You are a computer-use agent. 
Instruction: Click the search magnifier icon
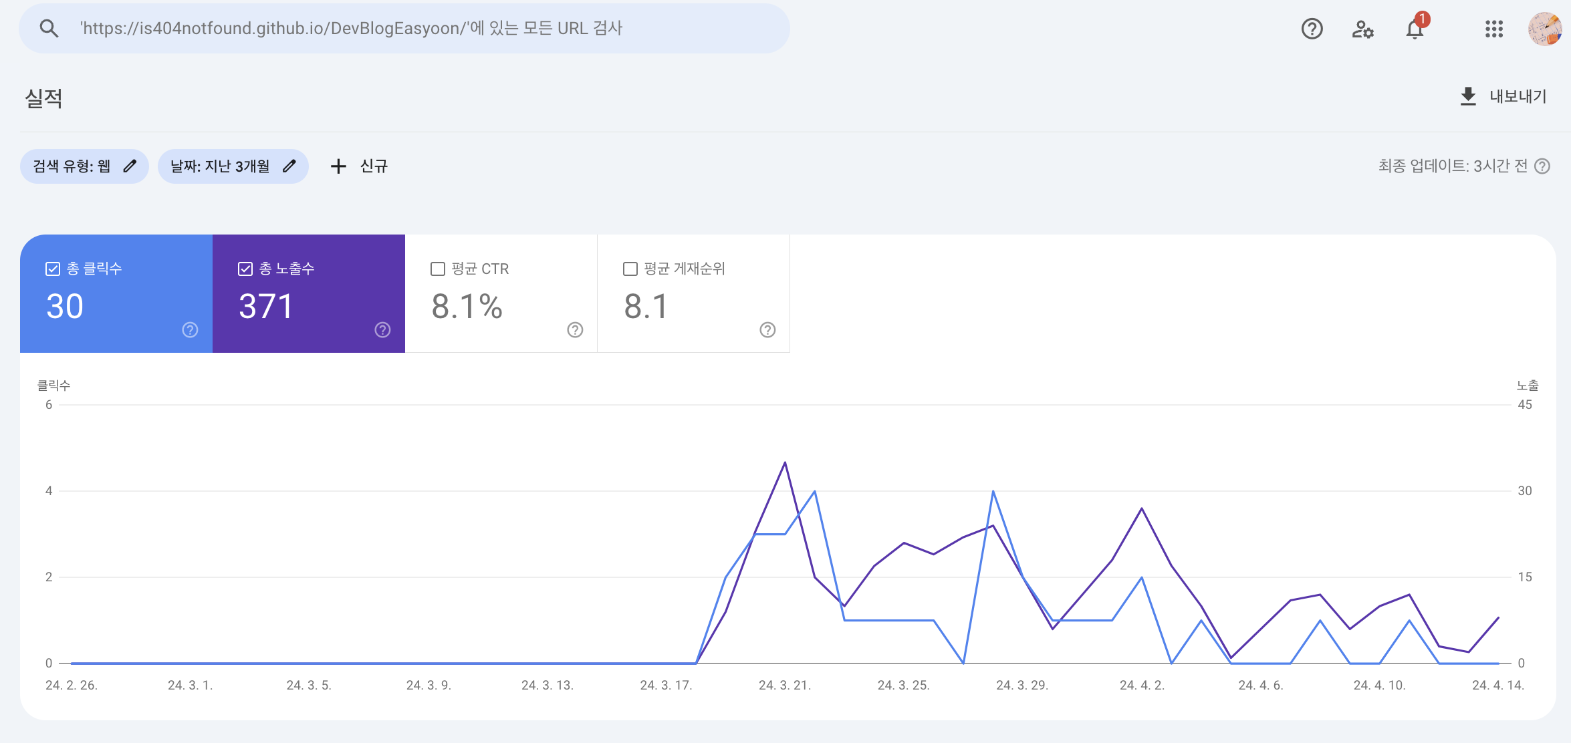[49, 29]
